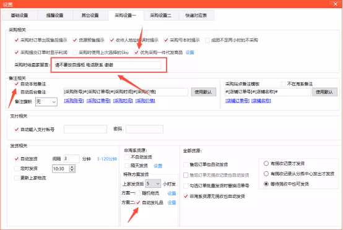Viewport: 343px width, 230px height.
Task: Open 设置 link beside 优先采购一件代发商品
Action: (189, 53)
